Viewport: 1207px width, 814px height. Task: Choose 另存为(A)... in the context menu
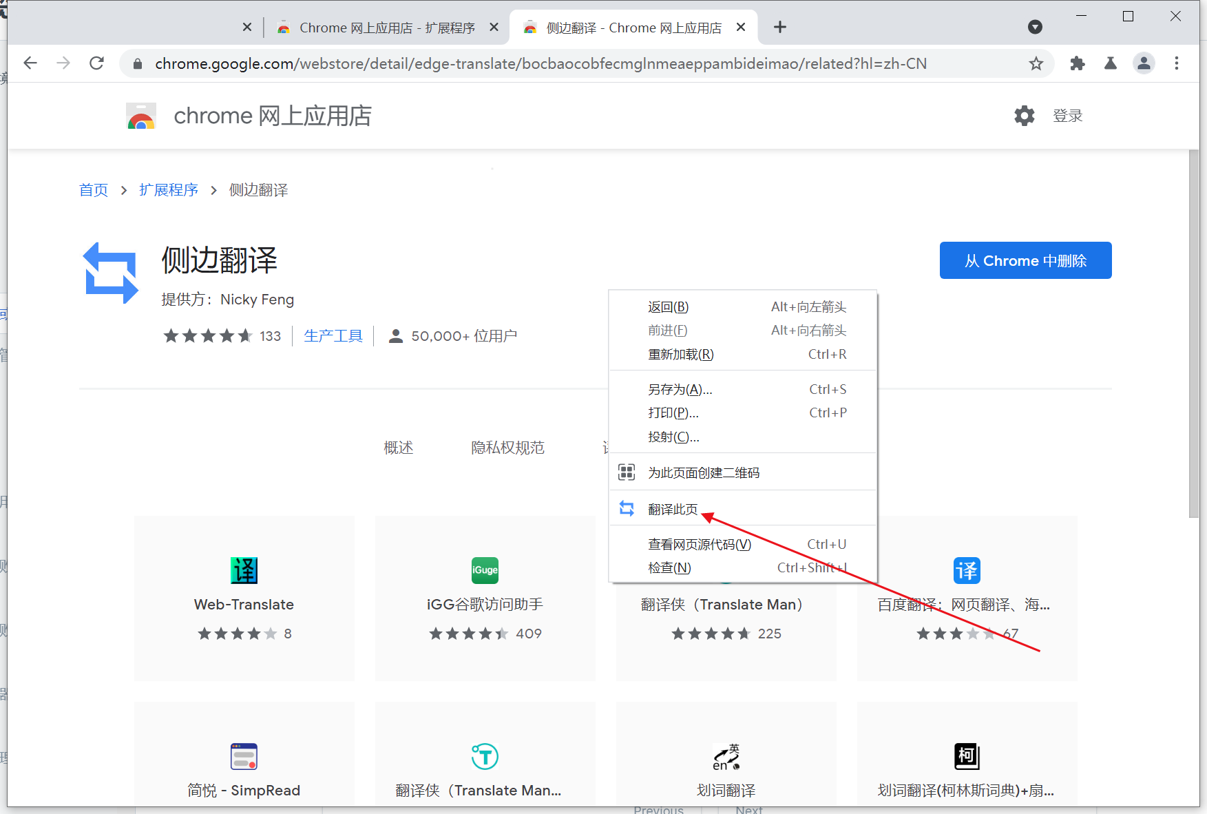point(742,389)
